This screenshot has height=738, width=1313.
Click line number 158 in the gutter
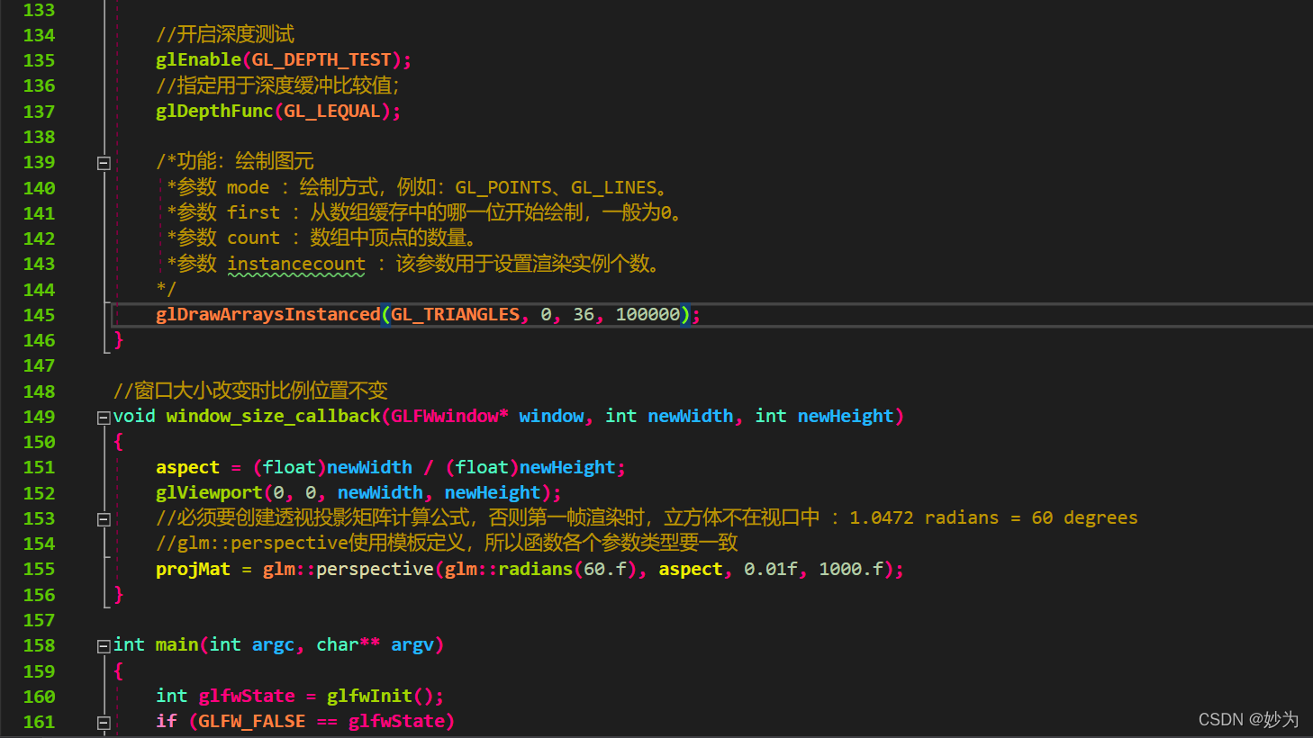tap(39, 645)
